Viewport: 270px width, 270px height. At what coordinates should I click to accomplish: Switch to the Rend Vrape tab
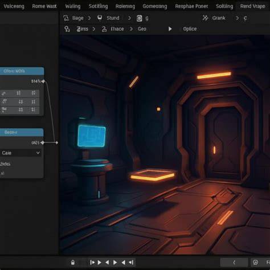[x=252, y=6]
